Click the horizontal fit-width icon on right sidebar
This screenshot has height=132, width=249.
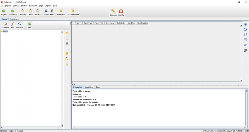(245, 40)
